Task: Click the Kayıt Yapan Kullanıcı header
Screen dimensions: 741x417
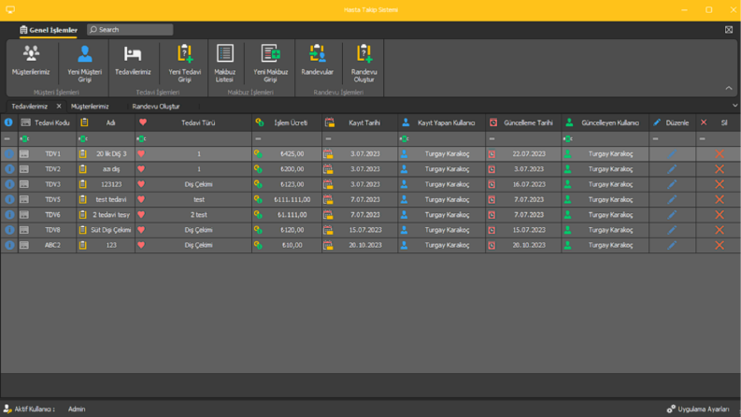Action: (441, 122)
